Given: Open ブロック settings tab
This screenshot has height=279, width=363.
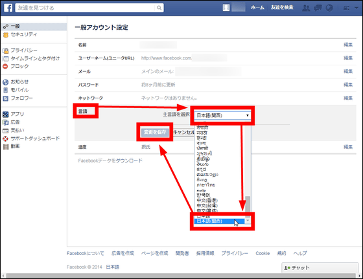Looking at the screenshot, I should (x=19, y=66).
